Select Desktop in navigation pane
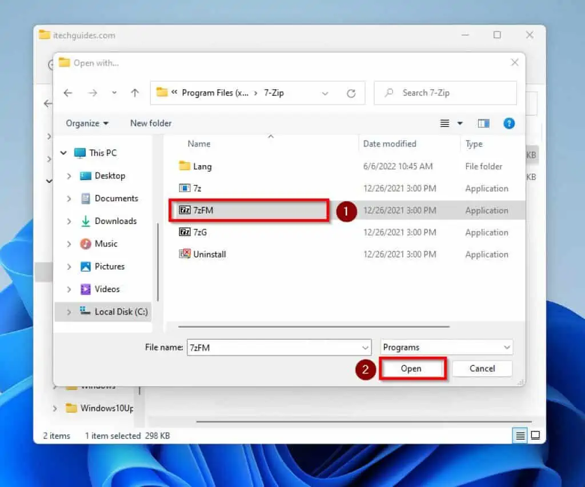585x487 pixels. click(x=110, y=176)
